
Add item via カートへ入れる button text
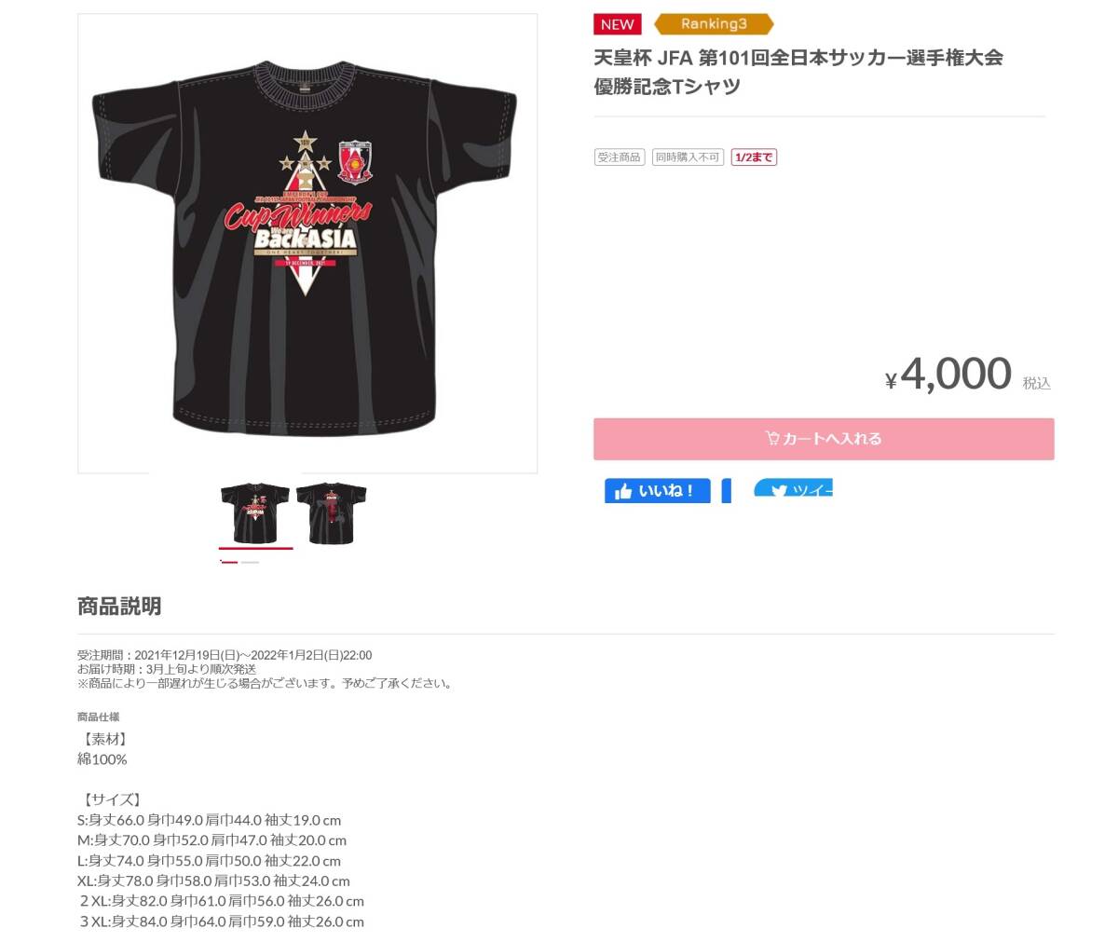(832, 439)
